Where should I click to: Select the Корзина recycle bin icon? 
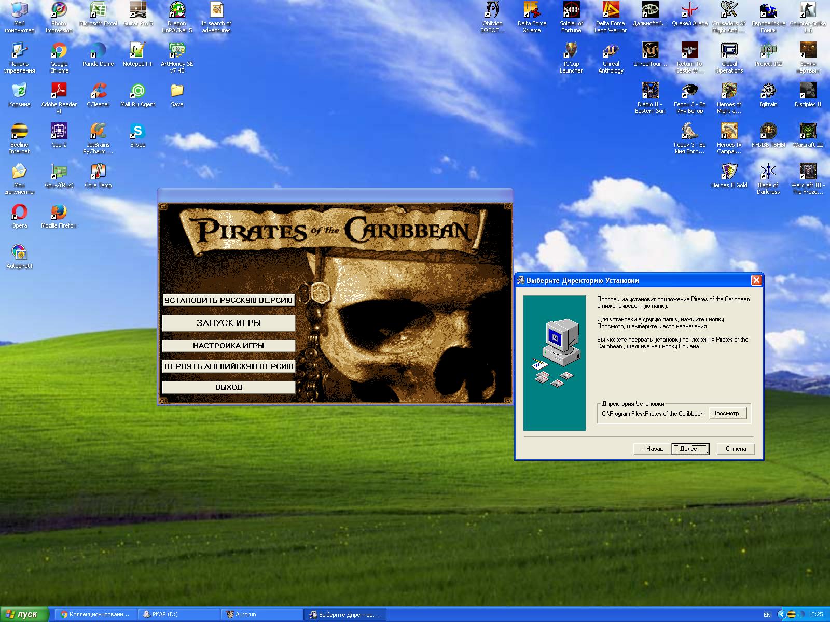click(x=19, y=95)
